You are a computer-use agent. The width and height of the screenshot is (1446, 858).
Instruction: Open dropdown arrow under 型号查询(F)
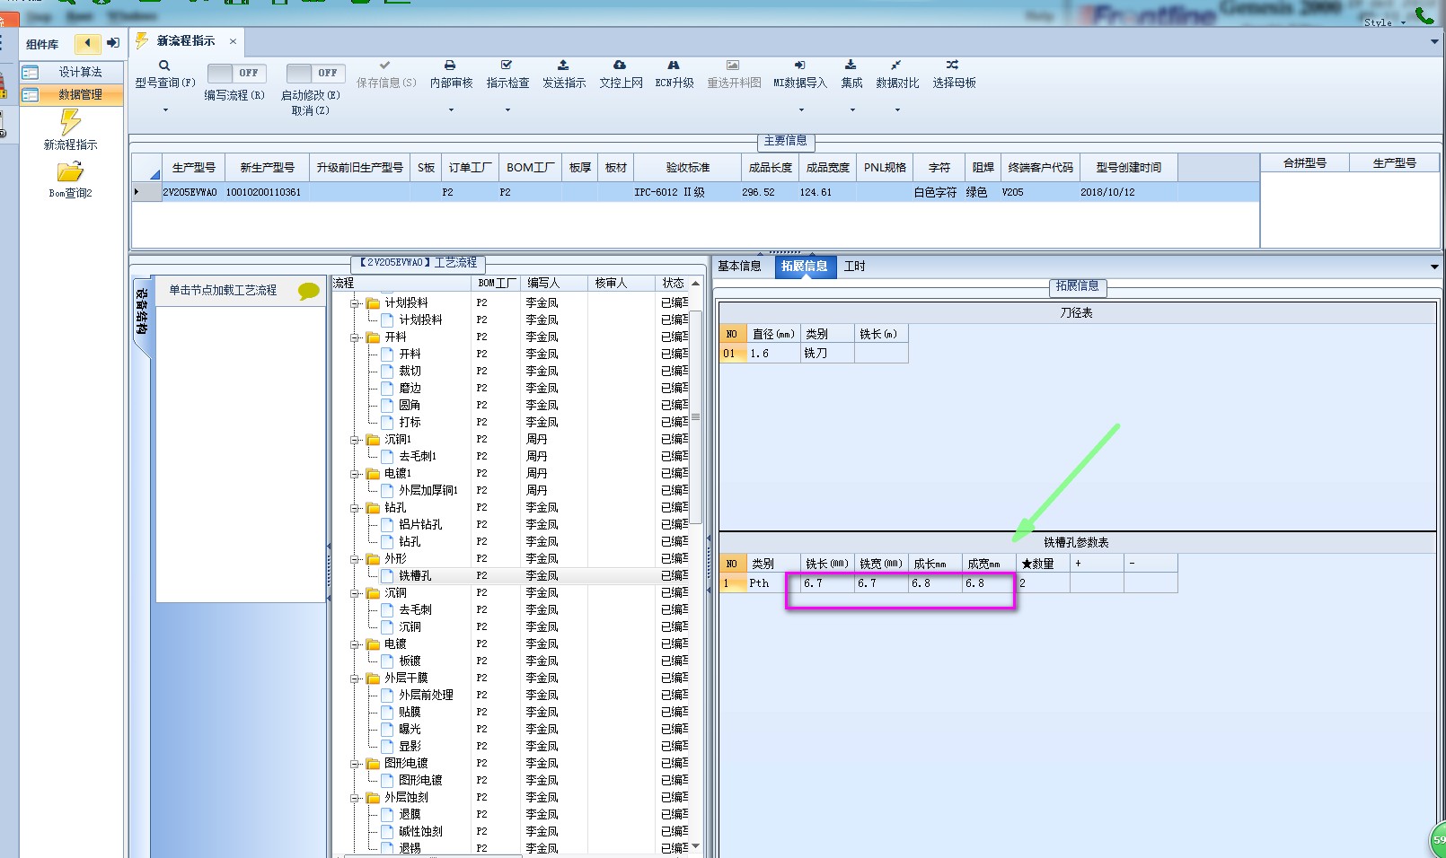(165, 110)
